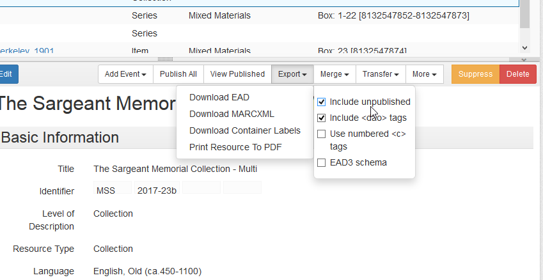Tick the Include unpublished checkbox
Screen dimensions: 543x280
[x=322, y=102]
